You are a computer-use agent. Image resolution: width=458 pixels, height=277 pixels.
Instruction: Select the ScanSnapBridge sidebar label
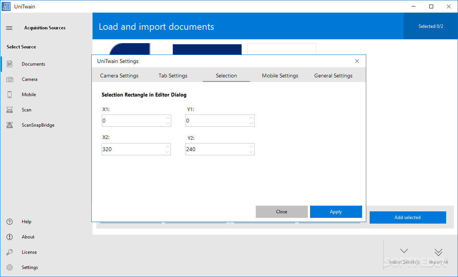pyautogui.click(x=38, y=125)
